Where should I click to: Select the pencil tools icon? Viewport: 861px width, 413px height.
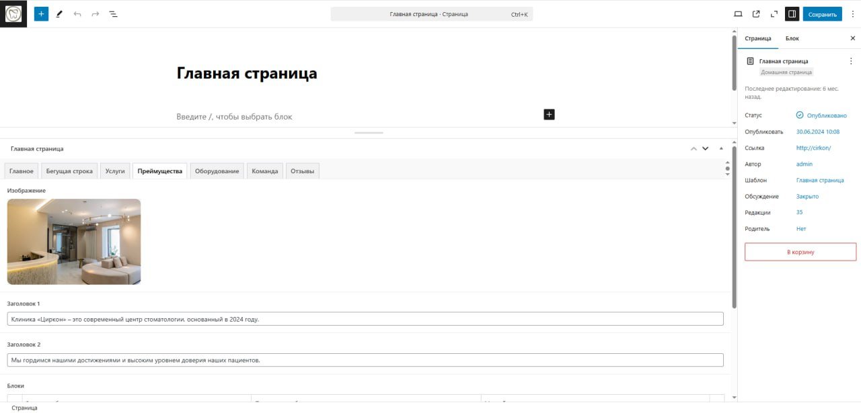pyautogui.click(x=59, y=13)
